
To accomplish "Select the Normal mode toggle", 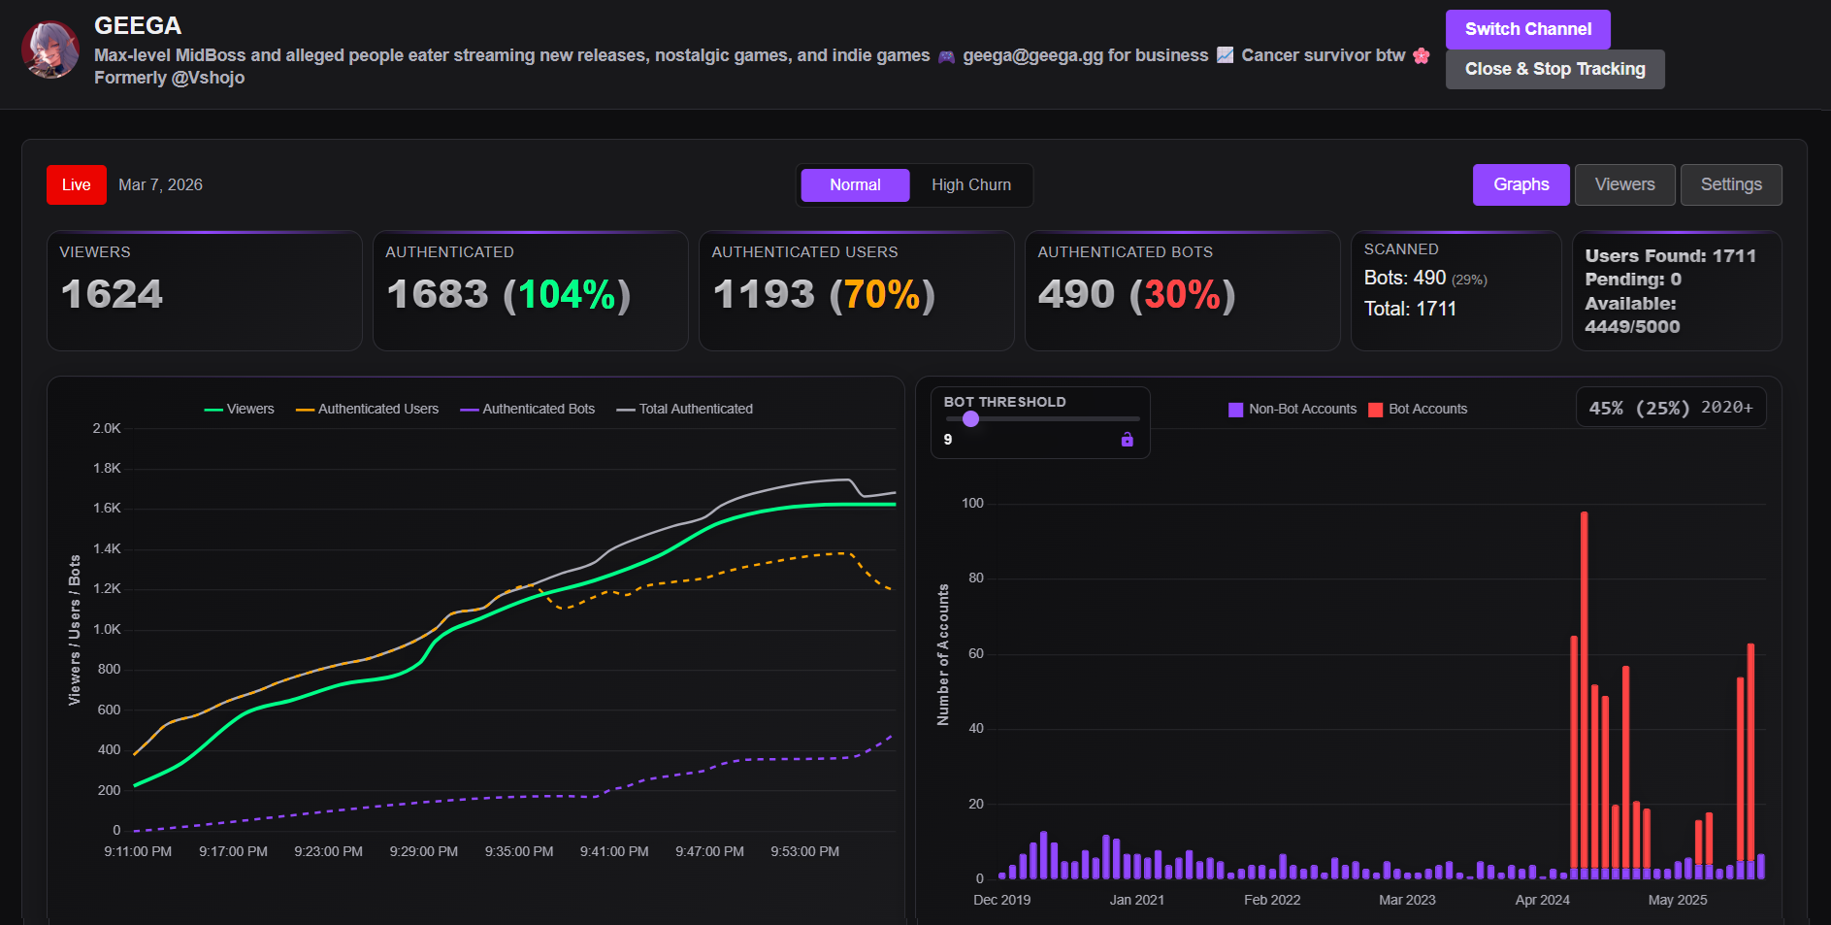I will pyautogui.click(x=855, y=185).
